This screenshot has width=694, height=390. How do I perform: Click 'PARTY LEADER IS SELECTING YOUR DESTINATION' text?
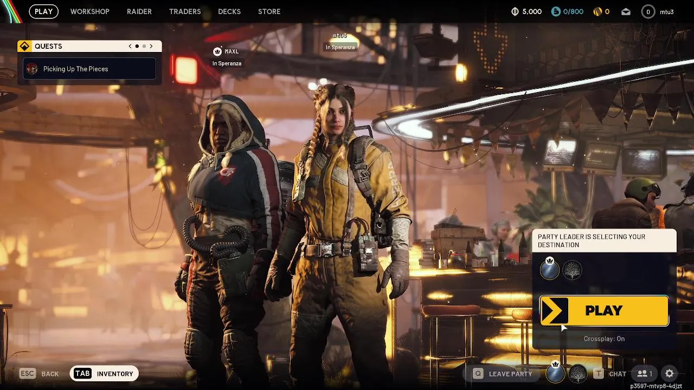coord(592,241)
